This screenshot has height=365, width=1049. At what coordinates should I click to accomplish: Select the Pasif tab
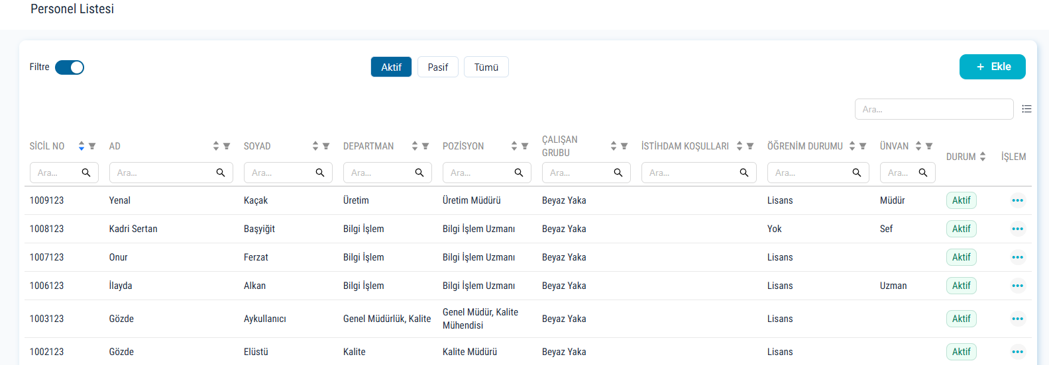coord(438,67)
